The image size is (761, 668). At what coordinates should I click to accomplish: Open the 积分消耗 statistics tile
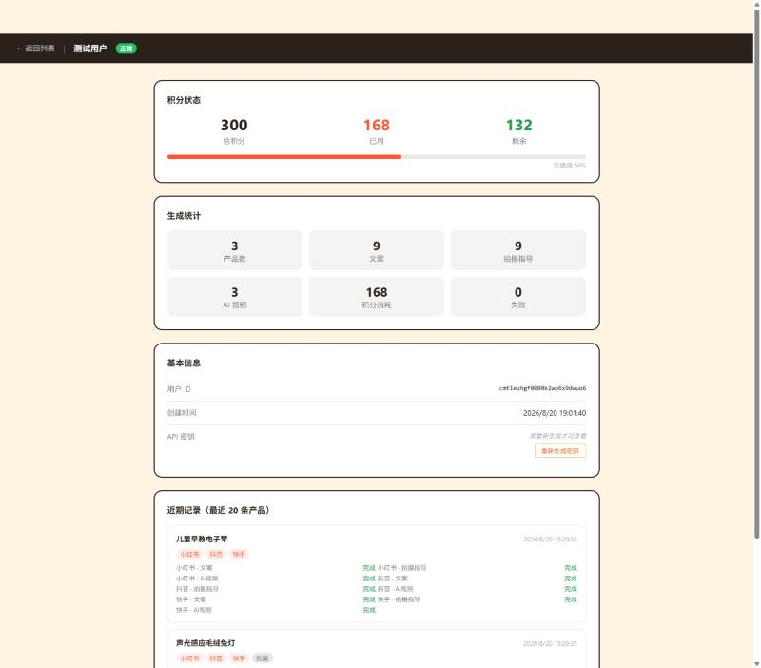[x=377, y=297]
